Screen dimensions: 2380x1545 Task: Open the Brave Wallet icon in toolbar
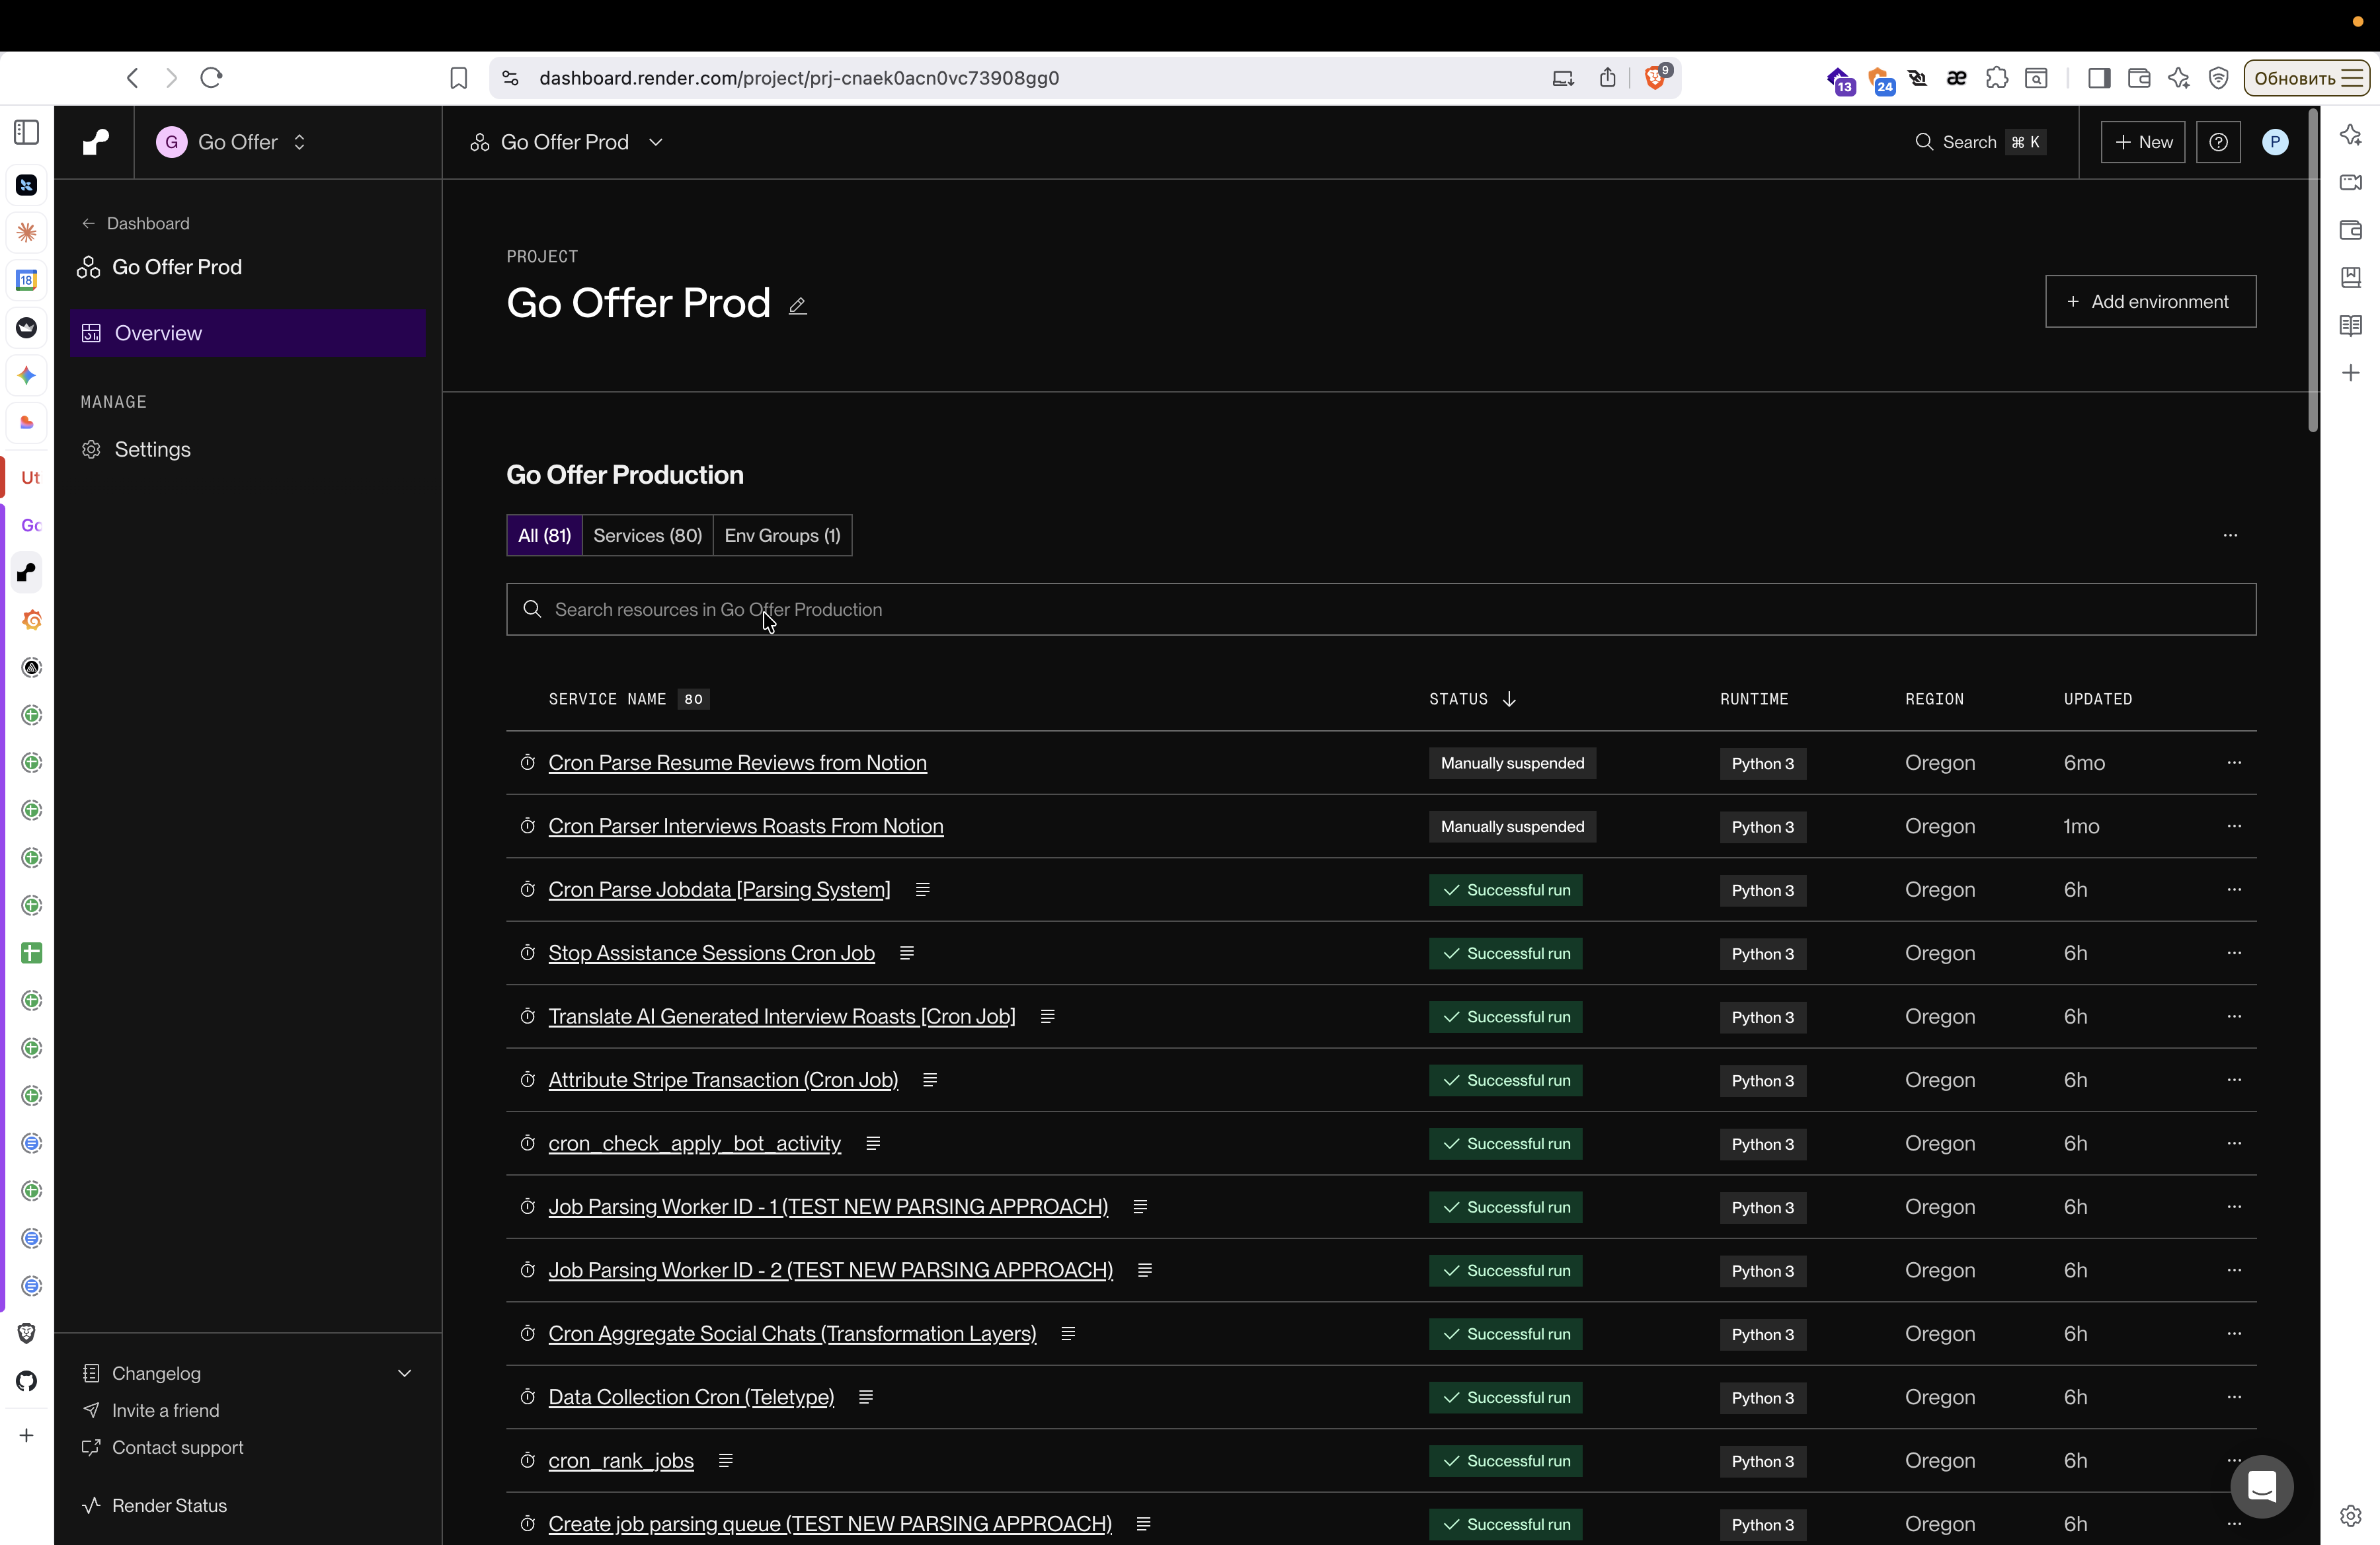coord(2139,78)
